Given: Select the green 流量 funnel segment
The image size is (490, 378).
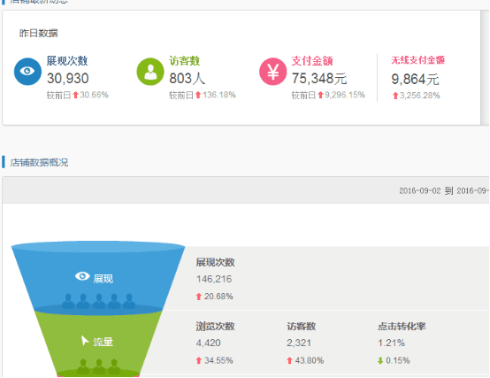Looking at the screenshot, I should click(x=98, y=343).
